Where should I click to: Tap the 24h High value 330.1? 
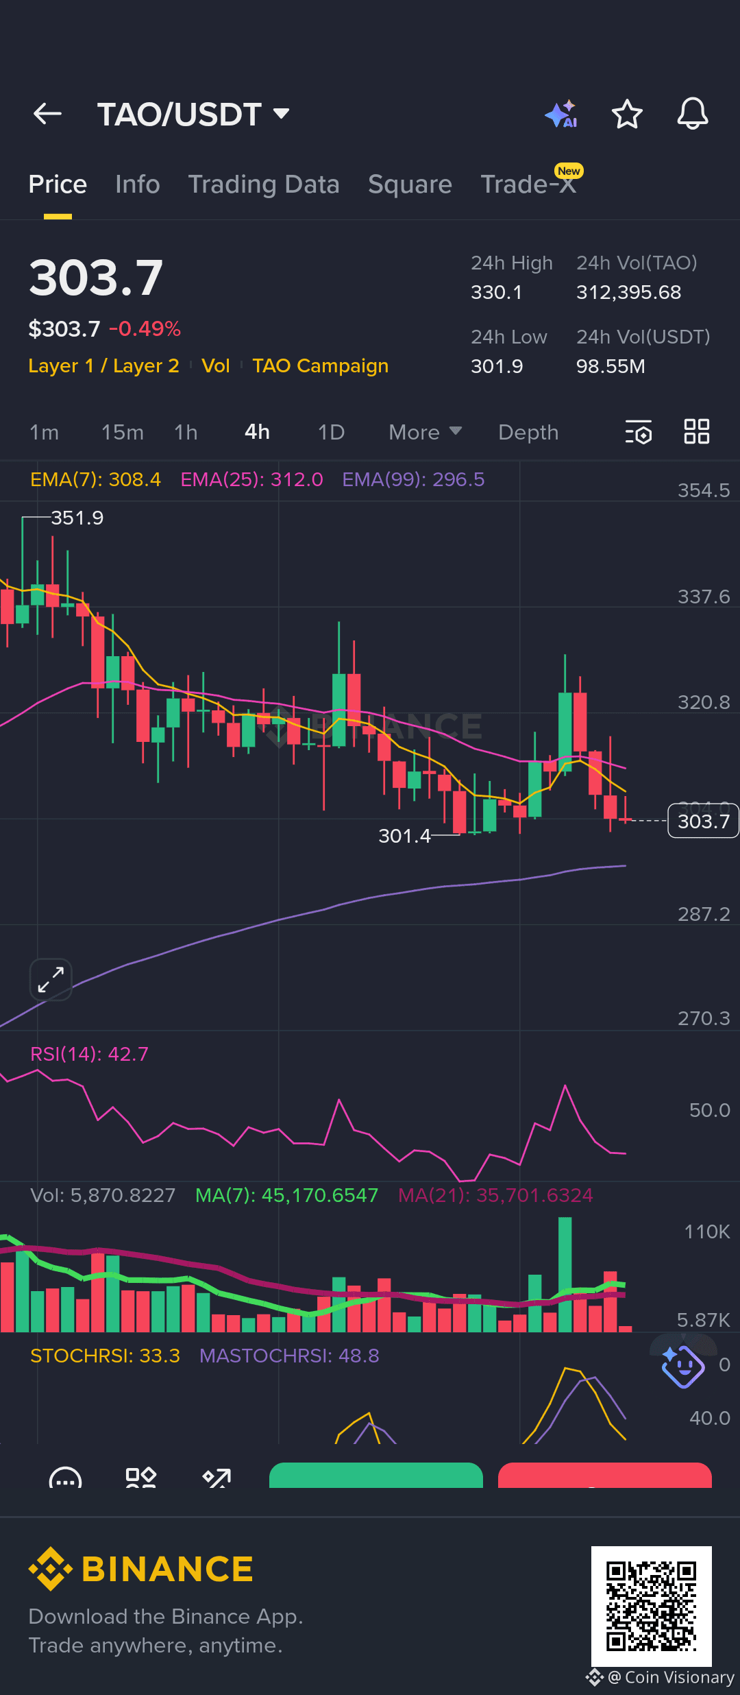click(x=497, y=292)
